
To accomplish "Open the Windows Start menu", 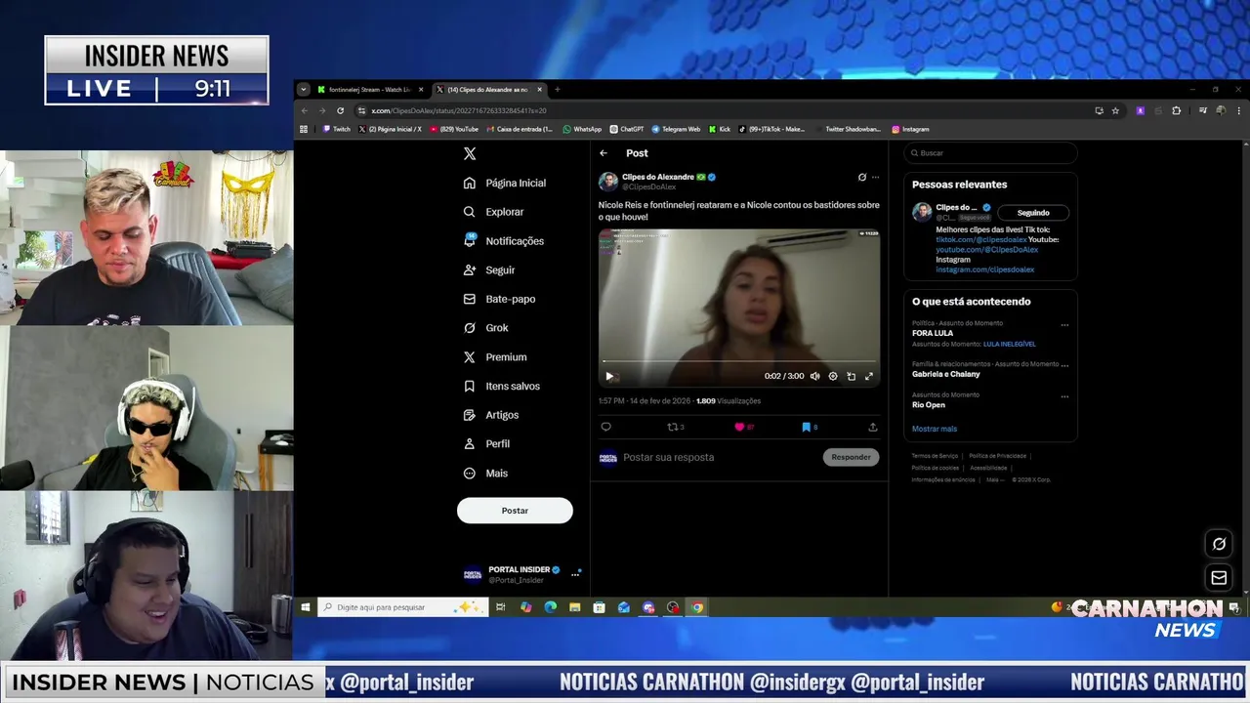I will (x=306, y=607).
